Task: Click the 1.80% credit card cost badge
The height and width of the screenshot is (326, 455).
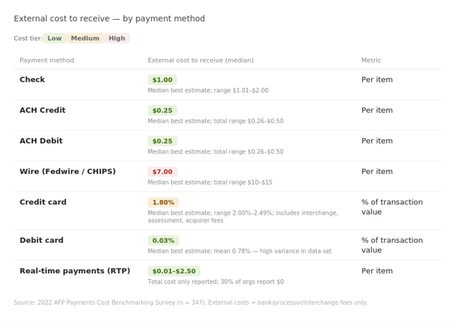Action: pos(163,202)
